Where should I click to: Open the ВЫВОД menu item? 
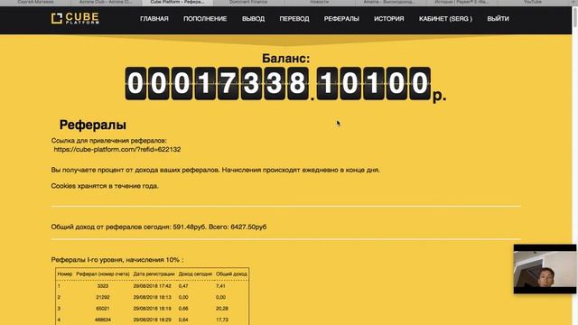point(253,19)
